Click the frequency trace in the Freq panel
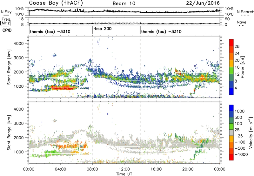The width and height of the screenshot is (254, 176). [x=124, y=24]
